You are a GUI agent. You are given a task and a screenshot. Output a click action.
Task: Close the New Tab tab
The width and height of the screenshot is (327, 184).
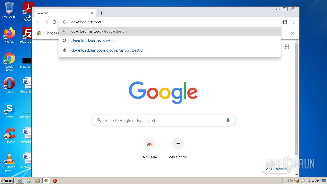tap(92, 13)
